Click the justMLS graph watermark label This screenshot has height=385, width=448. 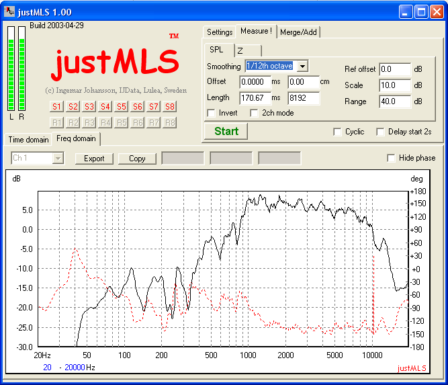412,368
